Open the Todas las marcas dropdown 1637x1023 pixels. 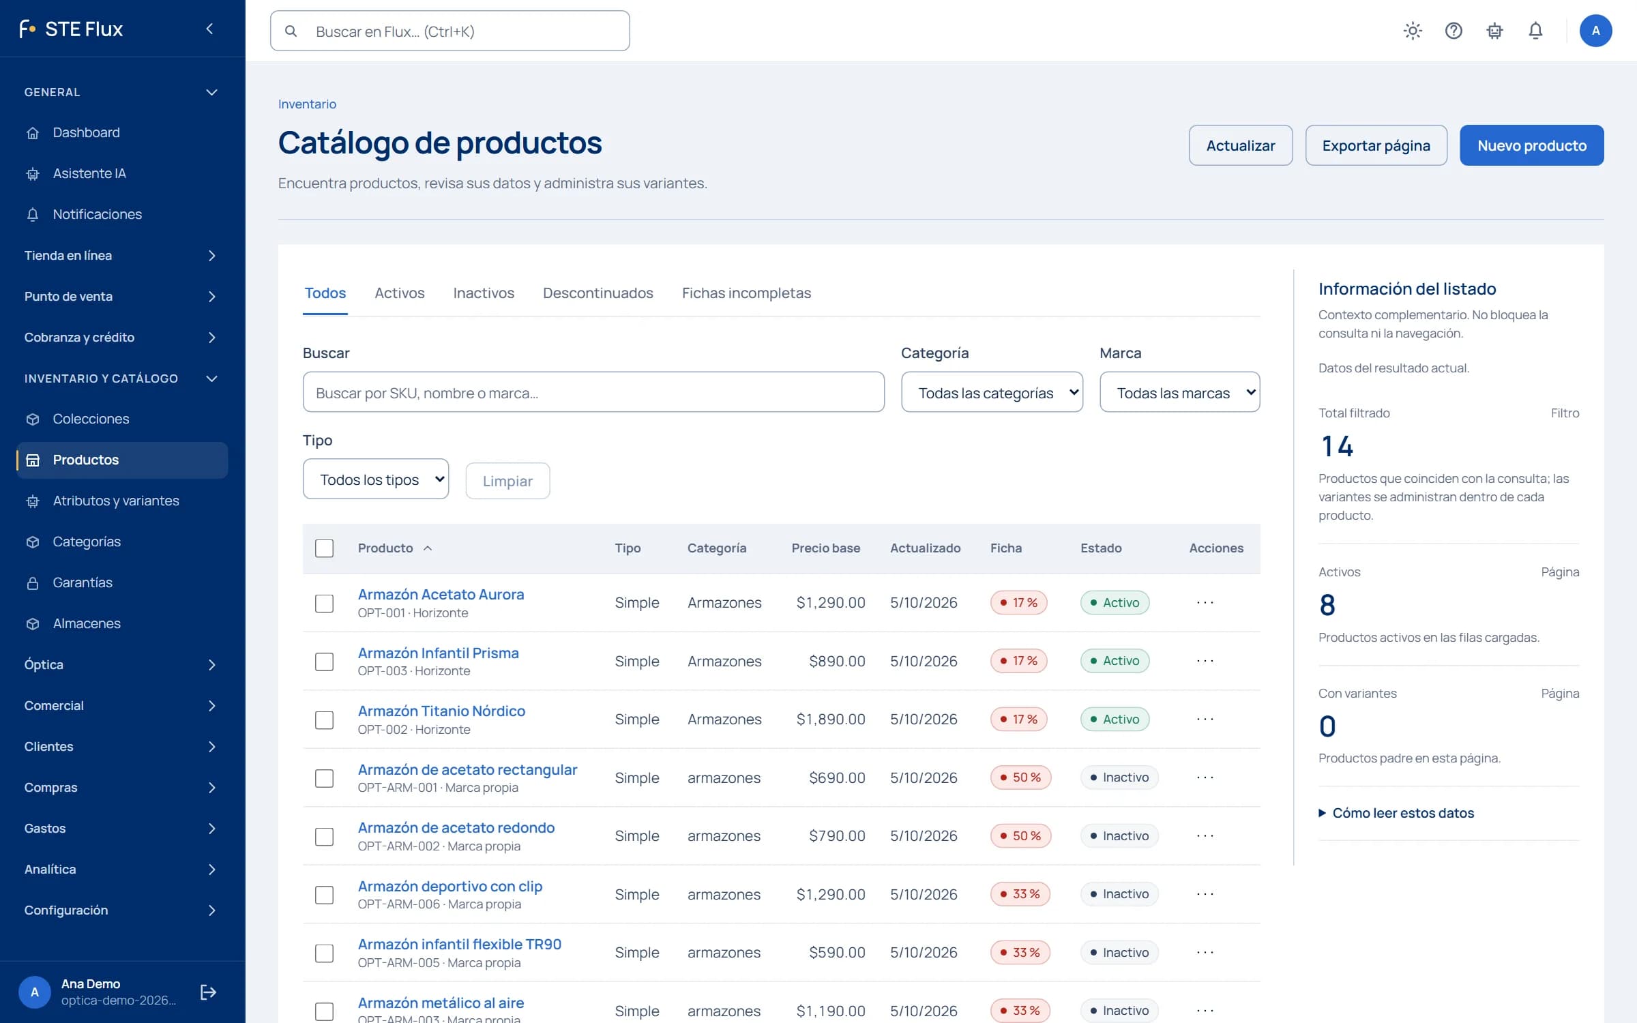(1179, 392)
